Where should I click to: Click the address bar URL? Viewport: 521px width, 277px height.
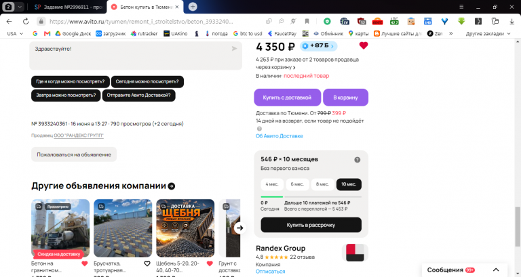141,21
